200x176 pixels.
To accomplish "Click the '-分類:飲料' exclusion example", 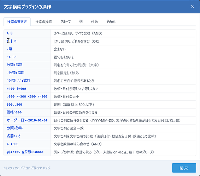I will click(x=16, y=73).
